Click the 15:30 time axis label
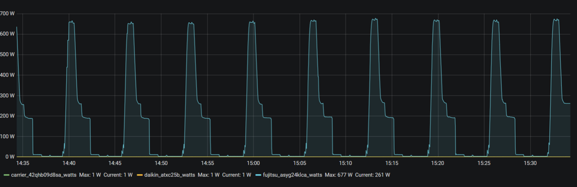This screenshot has height=187, width=577. click(530, 163)
